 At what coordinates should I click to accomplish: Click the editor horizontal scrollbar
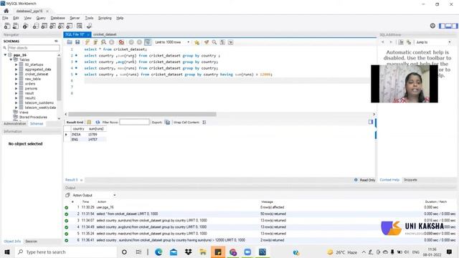click(x=142, y=115)
